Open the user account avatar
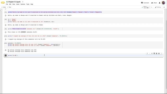This screenshot has height=94, width=167. (163, 3)
